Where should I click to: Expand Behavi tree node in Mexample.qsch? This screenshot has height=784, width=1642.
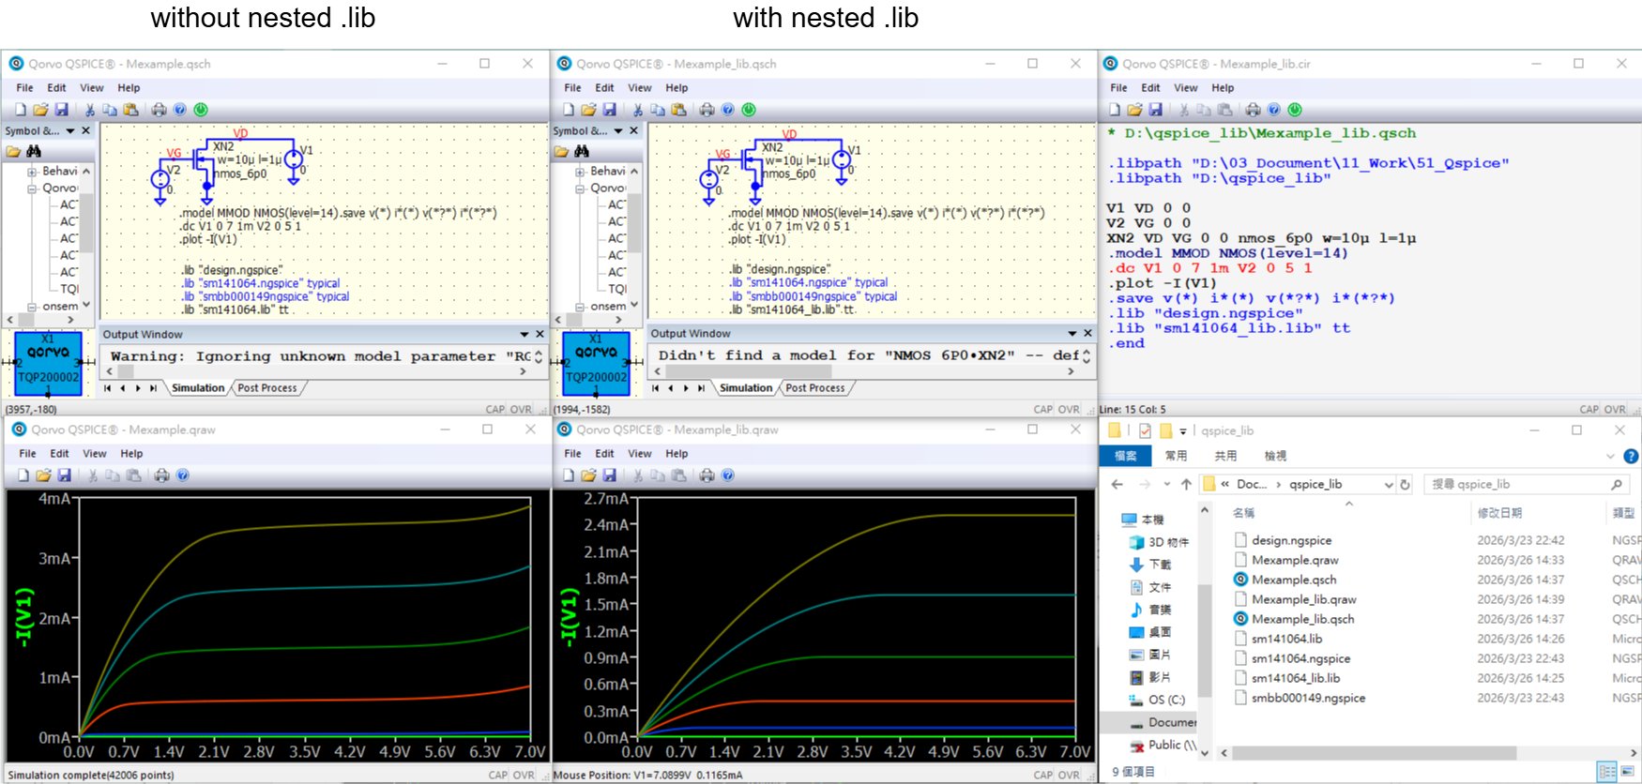(32, 172)
